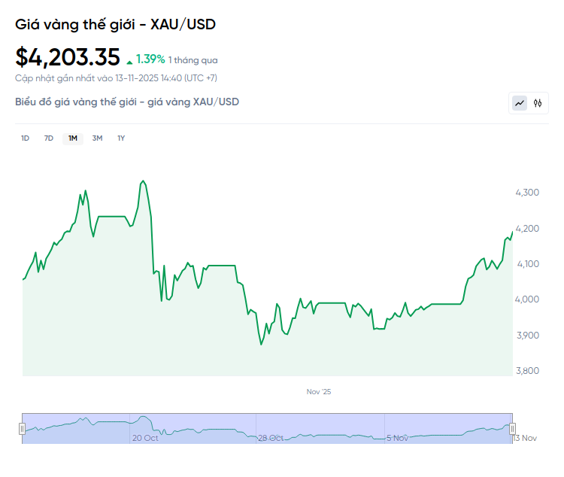Select the 7D time range
The image size is (564, 477).
pyautogui.click(x=49, y=138)
